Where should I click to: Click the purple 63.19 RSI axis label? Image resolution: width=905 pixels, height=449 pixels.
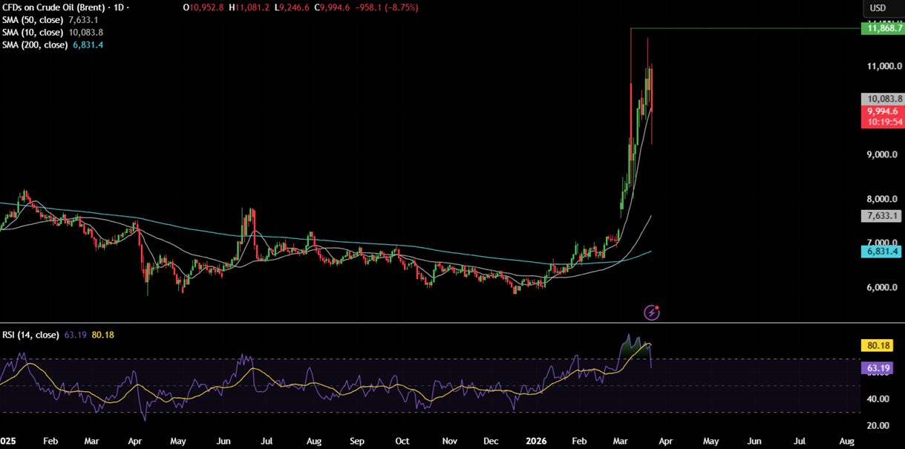[x=881, y=367]
